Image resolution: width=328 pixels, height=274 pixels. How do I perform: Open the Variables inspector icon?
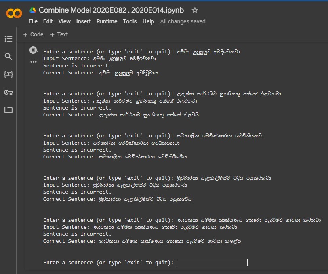click(8, 74)
